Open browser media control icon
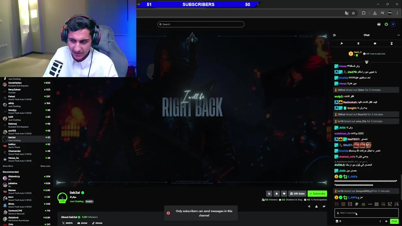 click(x=382, y=13)
